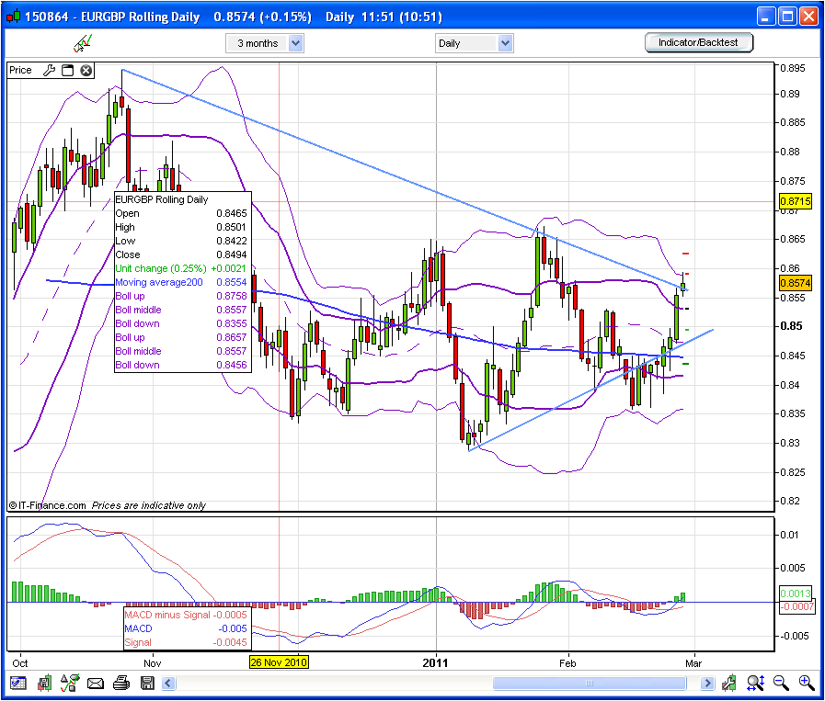Click the horizontal scrollbar thumb
This screenshot has width=825, height=701.
pyautogui.click(x=590, y=684)
